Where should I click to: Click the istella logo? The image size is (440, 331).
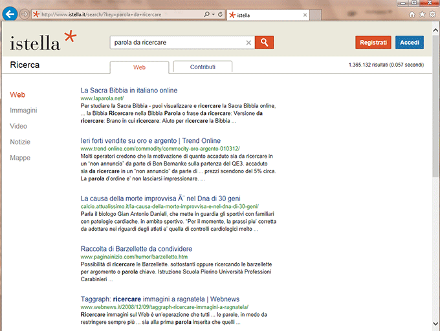coord(43,41)
